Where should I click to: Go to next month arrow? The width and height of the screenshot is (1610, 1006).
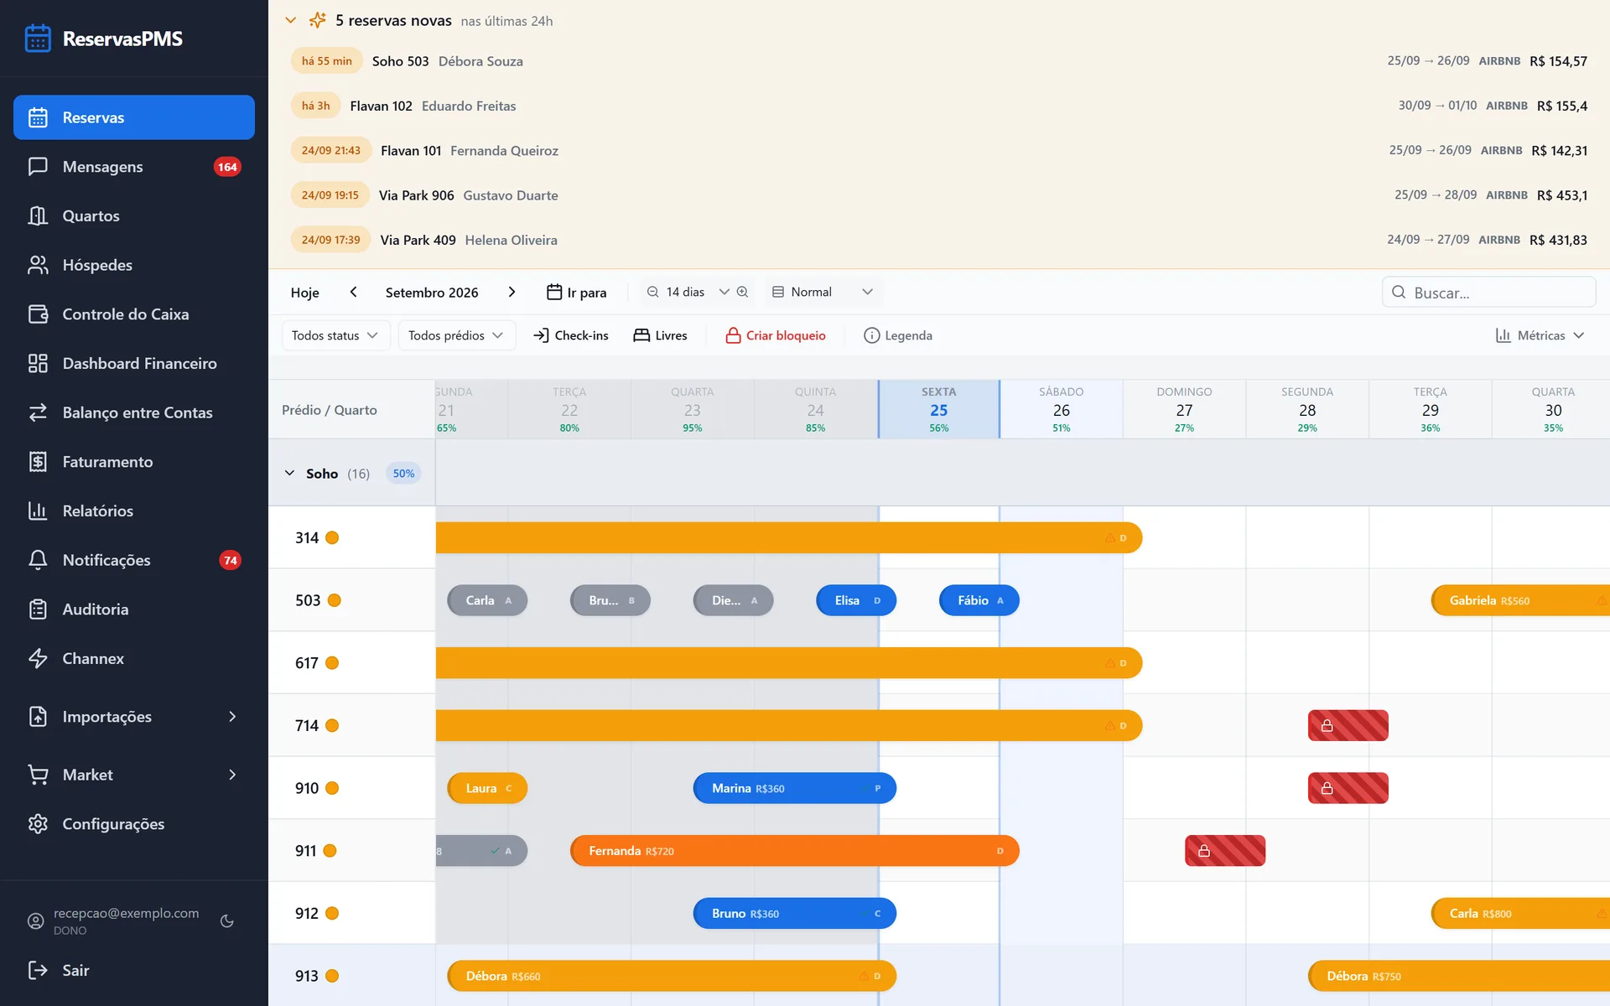[x=512, y=292]
